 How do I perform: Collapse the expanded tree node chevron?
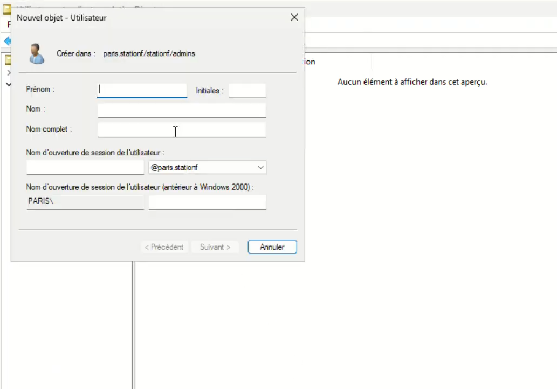point(8,84)
